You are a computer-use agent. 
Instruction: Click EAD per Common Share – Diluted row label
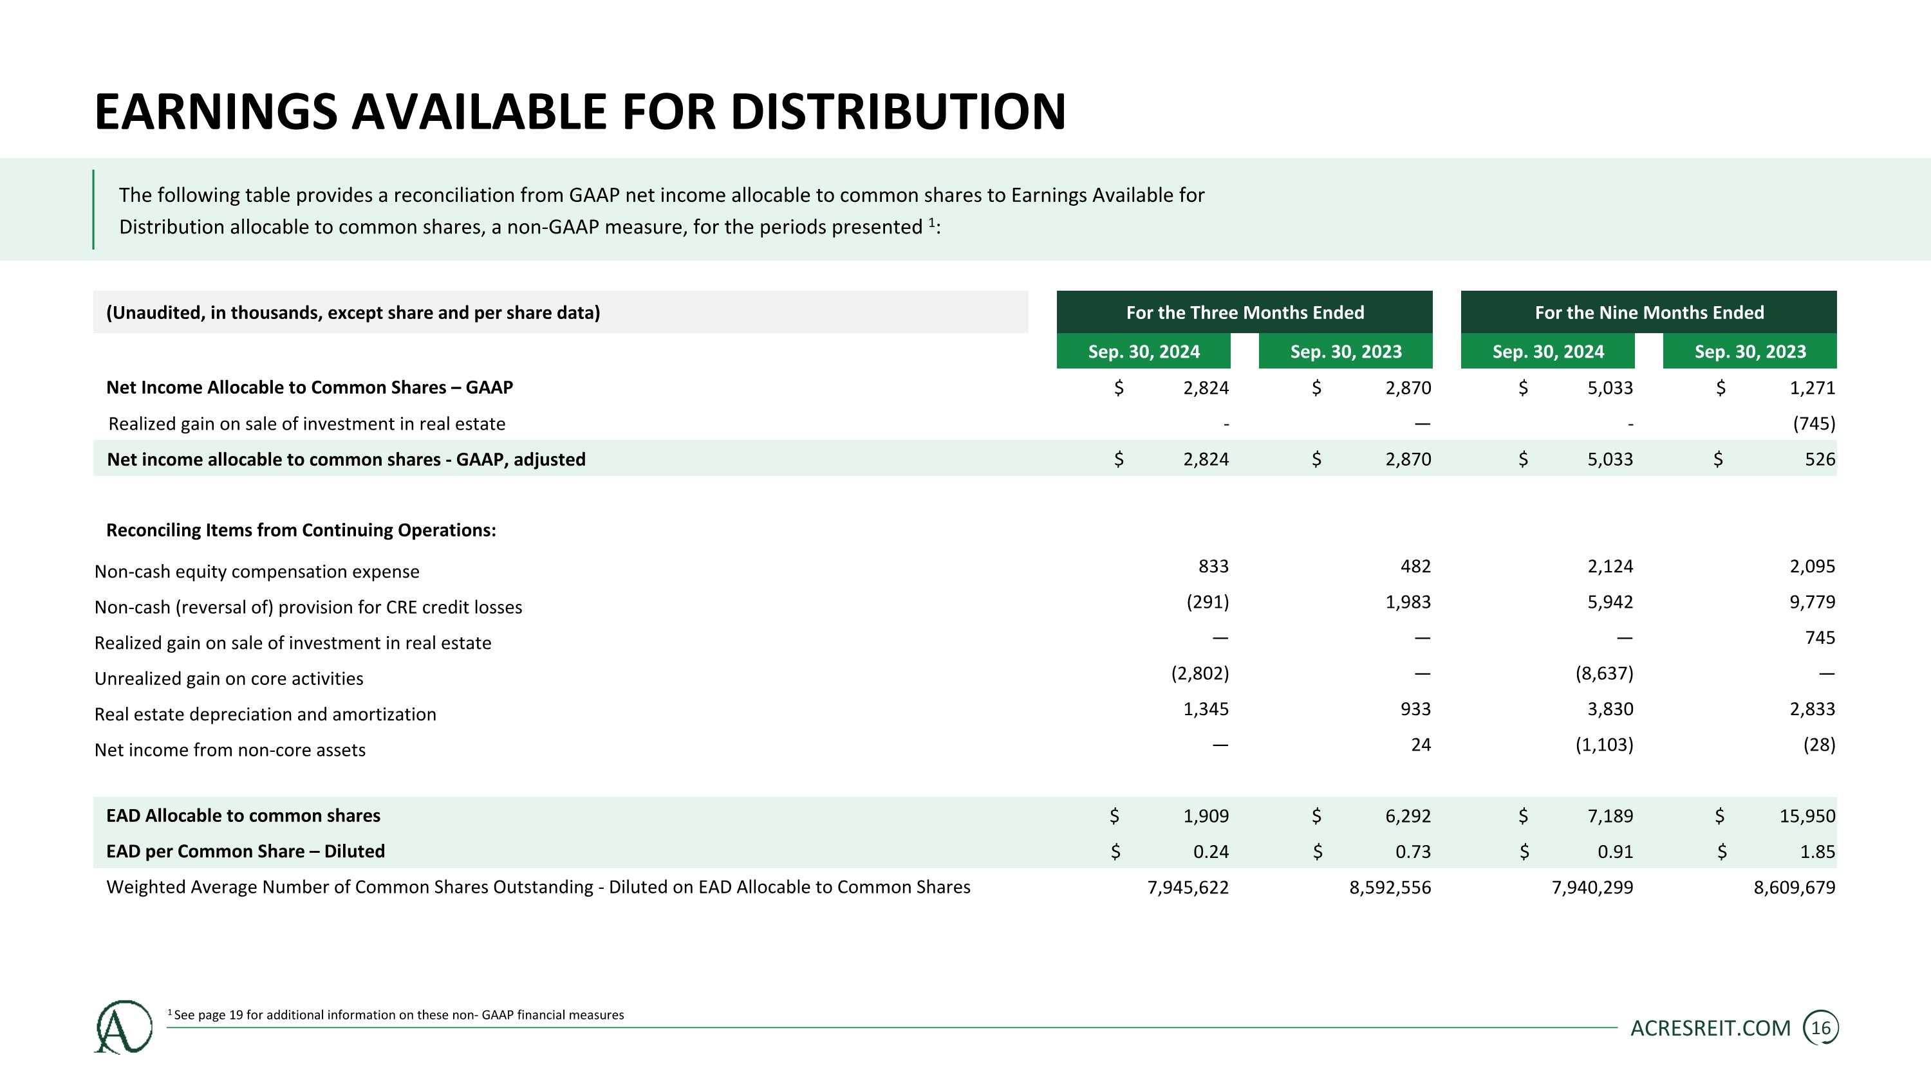[x=245, y=852]
